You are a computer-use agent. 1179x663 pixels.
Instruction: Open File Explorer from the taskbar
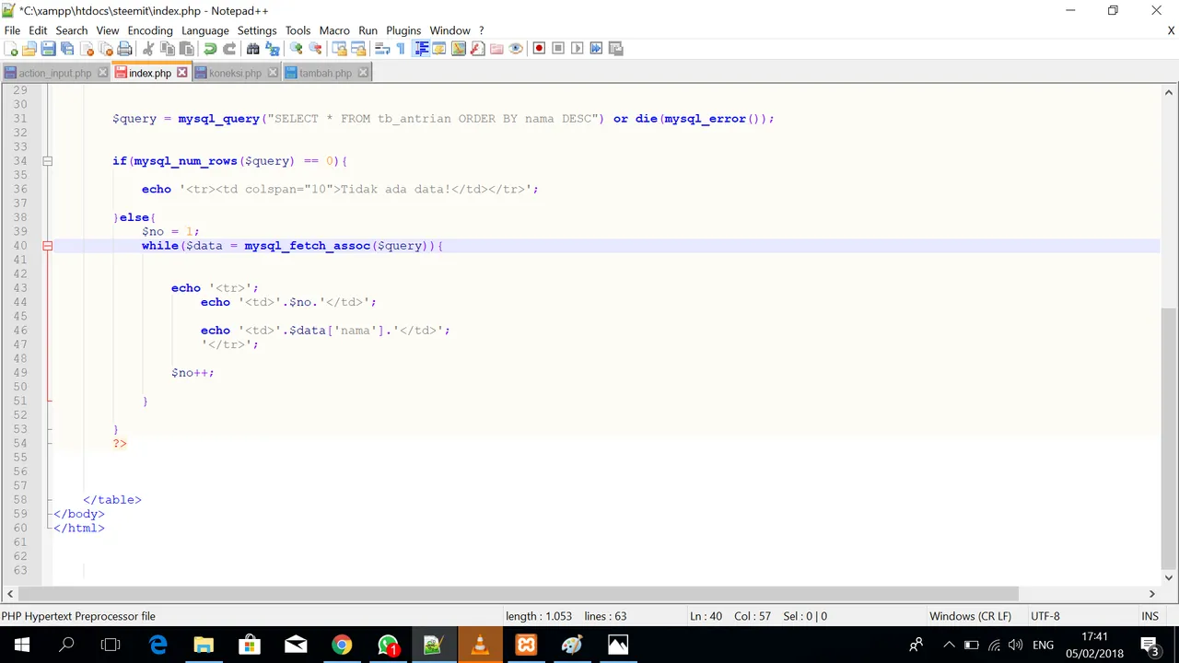point(204,645)
